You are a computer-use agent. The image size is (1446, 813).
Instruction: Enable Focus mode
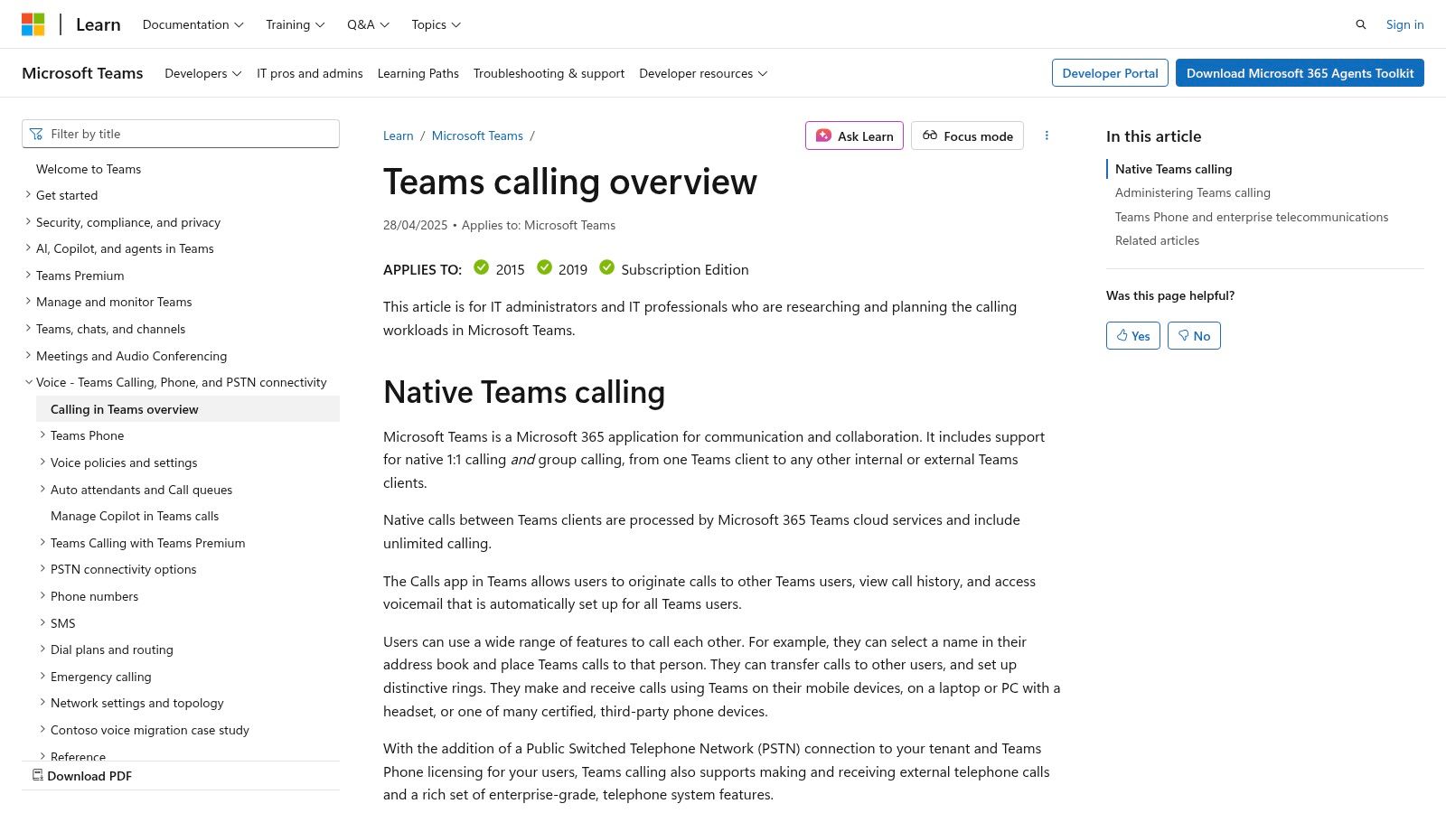click(967, 135)
